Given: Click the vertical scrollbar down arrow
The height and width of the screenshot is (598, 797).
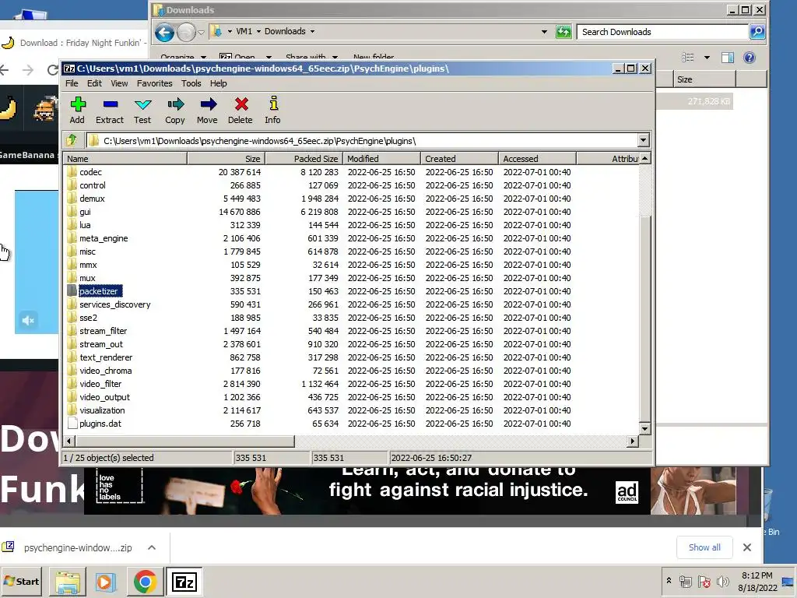Looking at the screenshot, I should tap(644, 429).
